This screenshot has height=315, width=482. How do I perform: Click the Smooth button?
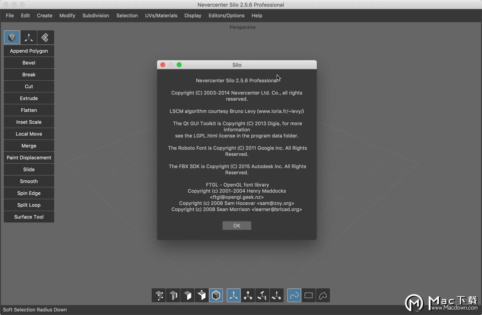tap(29, 182)
